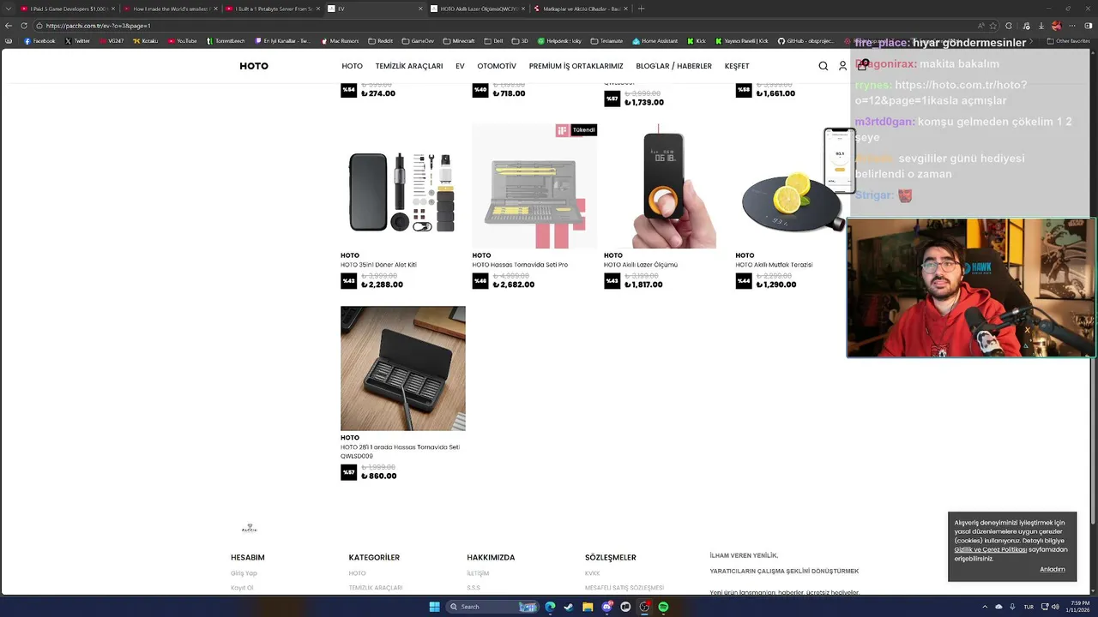Viewport: 1098px width, 617px height.
Task: Open the KEŞFET menu item
Action: click(x=737, y=66)
